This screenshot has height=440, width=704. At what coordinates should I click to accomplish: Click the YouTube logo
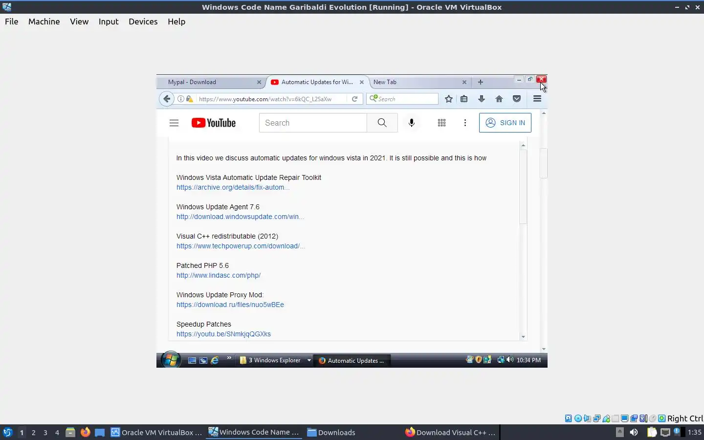214,123
